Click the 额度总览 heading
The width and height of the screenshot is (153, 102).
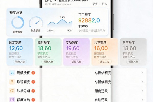click(x=16, y=13)
